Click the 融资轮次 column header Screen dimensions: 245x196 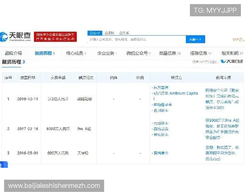coord(86,78)
